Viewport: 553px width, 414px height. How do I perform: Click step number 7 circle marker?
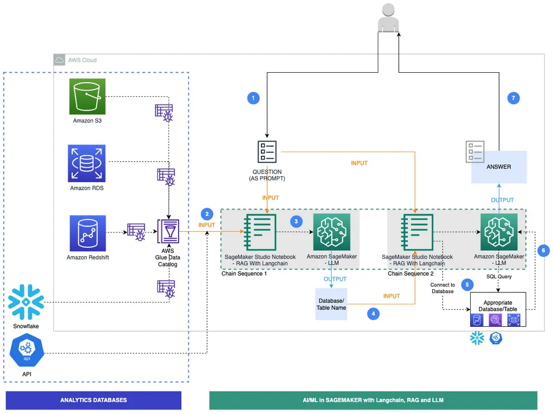513,98
